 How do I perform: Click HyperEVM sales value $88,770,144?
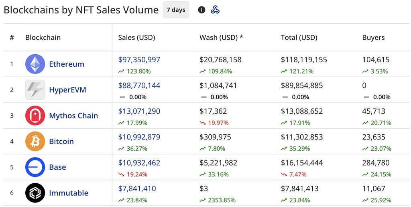pos(139,85)
